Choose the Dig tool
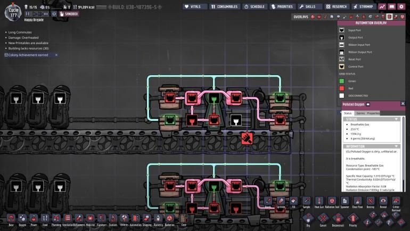 308,218
